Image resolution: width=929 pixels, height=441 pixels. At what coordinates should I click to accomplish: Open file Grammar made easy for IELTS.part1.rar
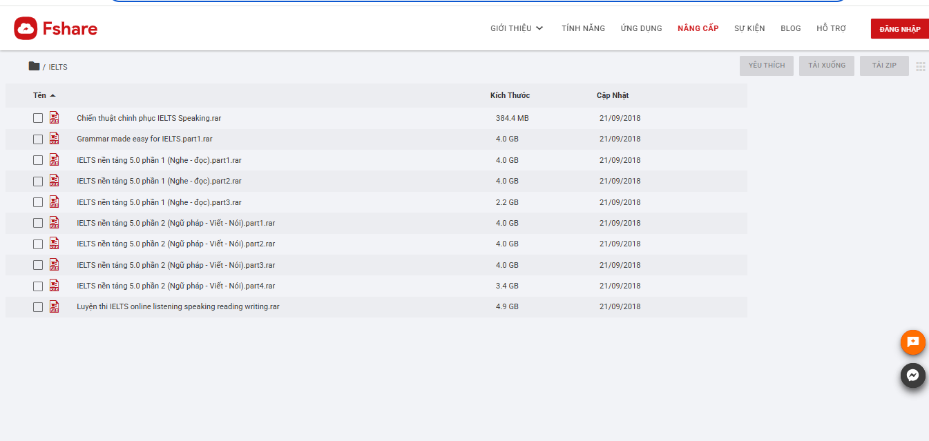click(x=144, y=139)
